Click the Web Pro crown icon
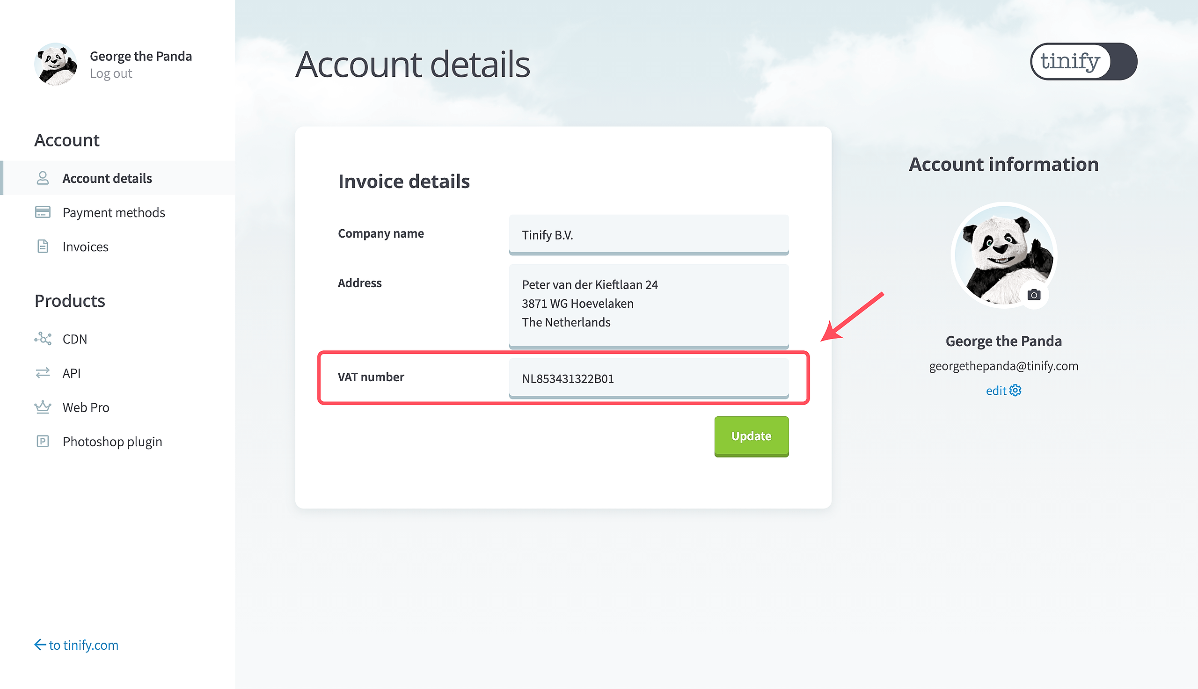Screen dimensions: 1198x689 click(x=43, y=407)
